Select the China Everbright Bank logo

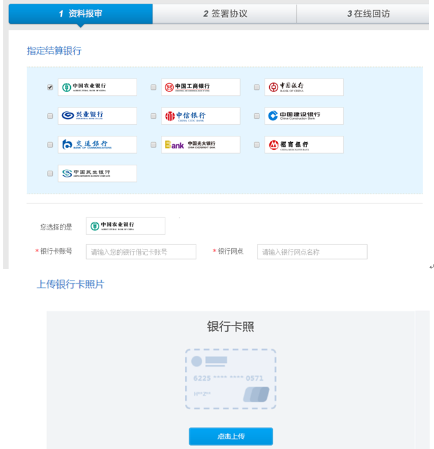tap(200, 145)
